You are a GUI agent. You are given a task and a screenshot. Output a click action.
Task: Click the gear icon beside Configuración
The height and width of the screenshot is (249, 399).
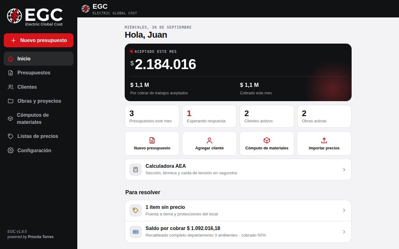coord(11,151)
